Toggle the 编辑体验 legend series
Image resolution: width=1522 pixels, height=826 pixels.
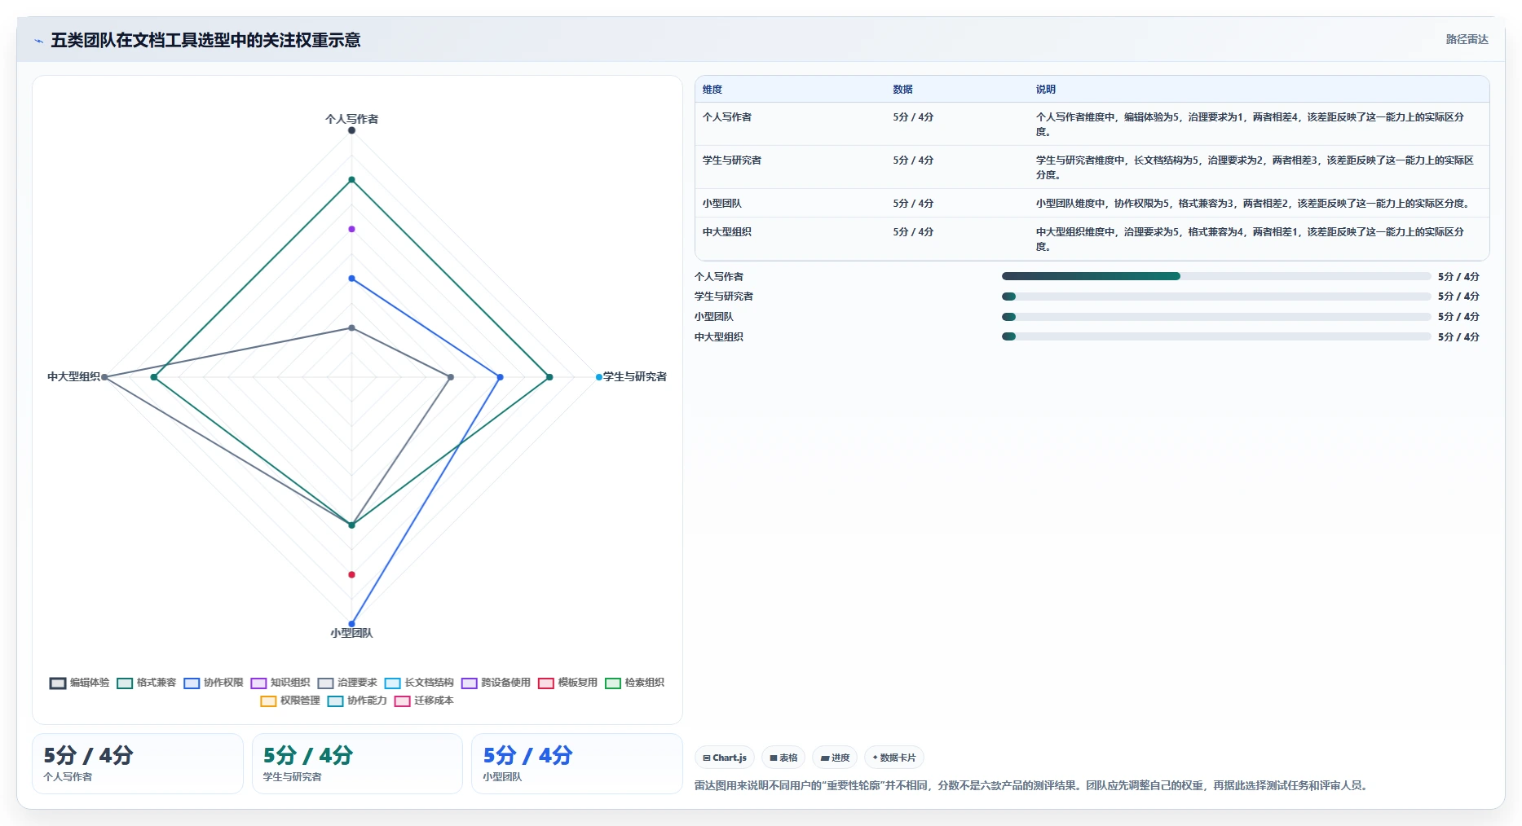point(79,683)
